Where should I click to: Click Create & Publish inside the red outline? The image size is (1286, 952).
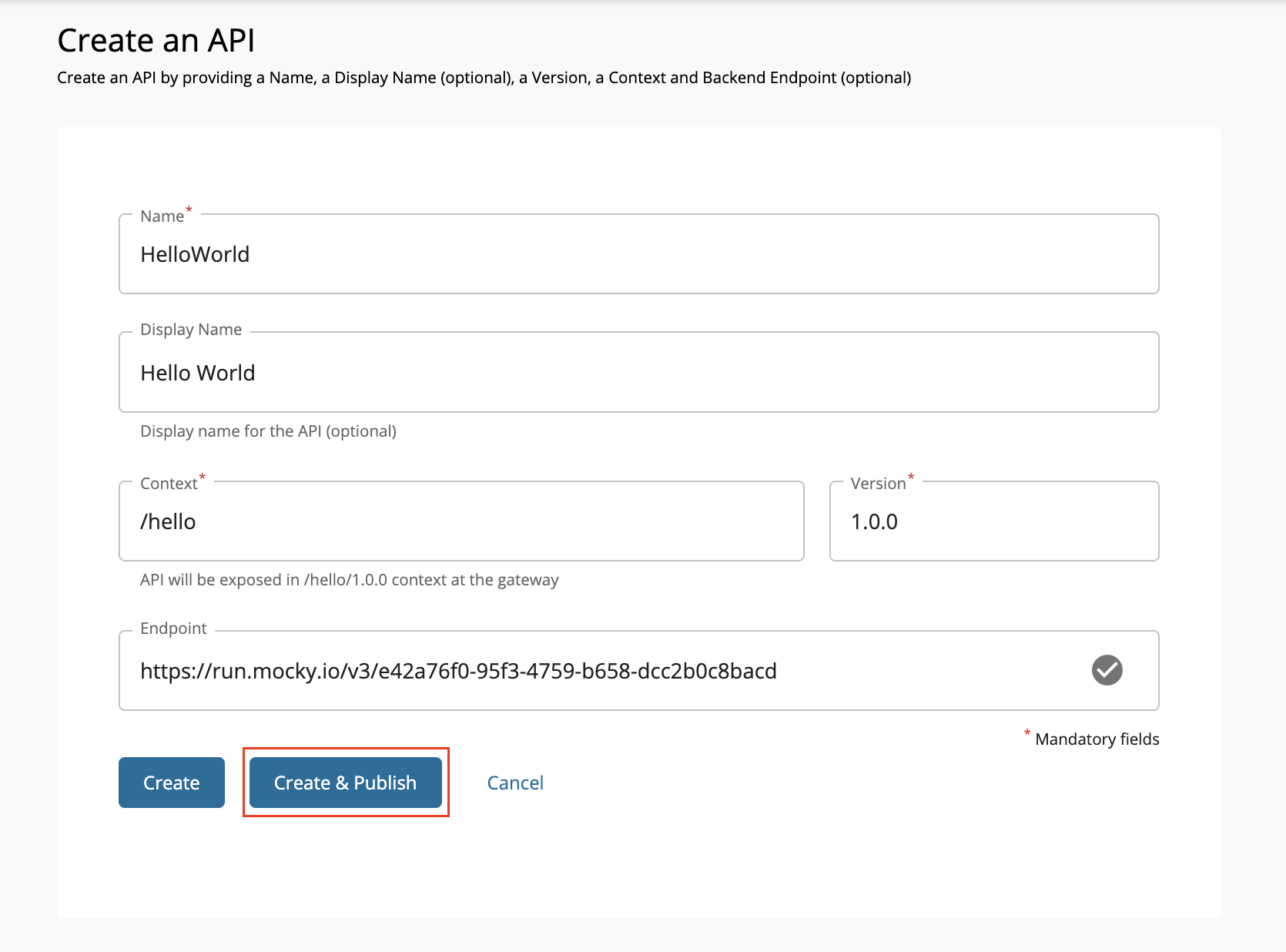pyautogui.click(x=345, y=783)
